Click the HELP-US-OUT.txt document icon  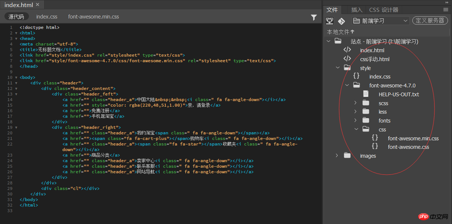point(366,94)
